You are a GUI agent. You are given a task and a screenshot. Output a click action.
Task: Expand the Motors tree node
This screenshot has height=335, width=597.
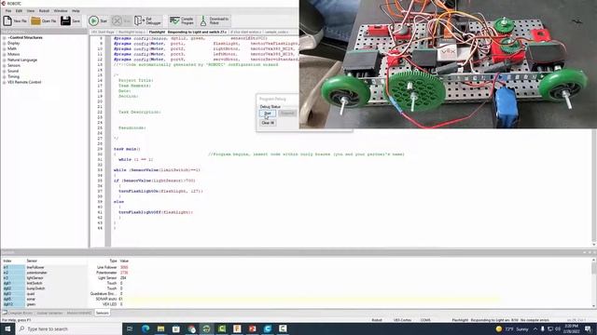click(4, 54)
